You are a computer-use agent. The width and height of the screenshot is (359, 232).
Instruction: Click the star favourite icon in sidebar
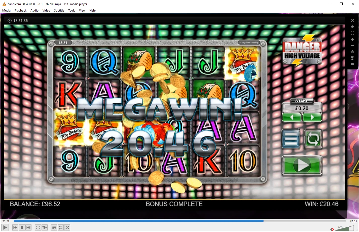pyautogui.click(x=352, y=27)
